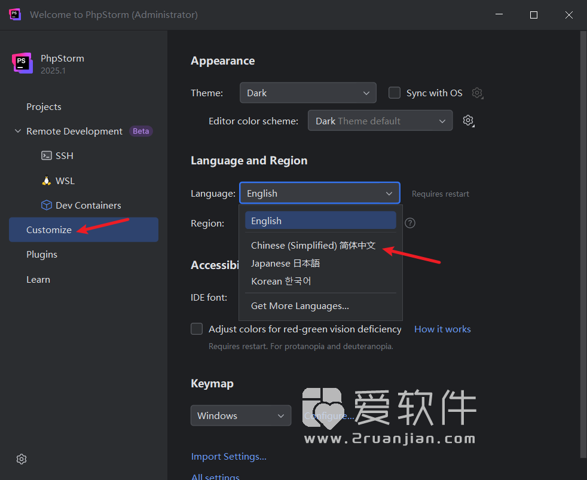Open the Theme dropdown

pos(308,93)
